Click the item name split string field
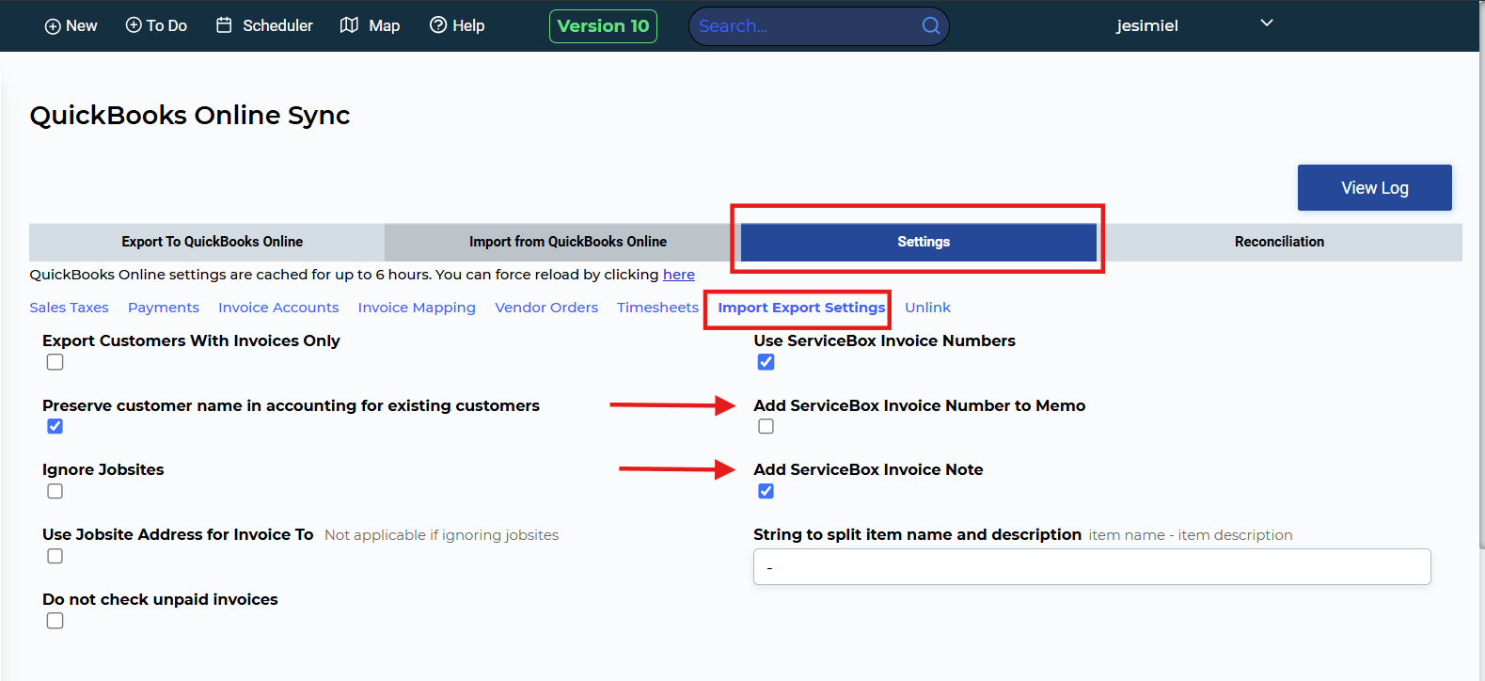Image resolution: width=1485 pixels, height=681 pixels. tap(1092, 567)
